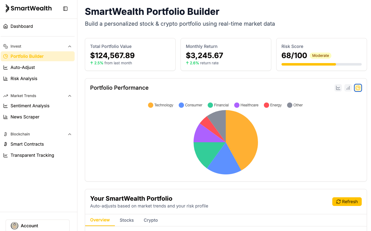Click the Risk Analysis bar icon

(x=6, y=79)
